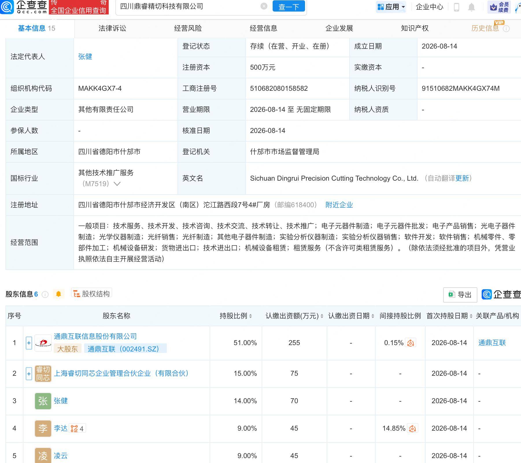Open 上海睿切同芯企业管理合伙企业 link
Image resolution: width=521 pixels, height=463 pixels.
(x=121, y=373)
